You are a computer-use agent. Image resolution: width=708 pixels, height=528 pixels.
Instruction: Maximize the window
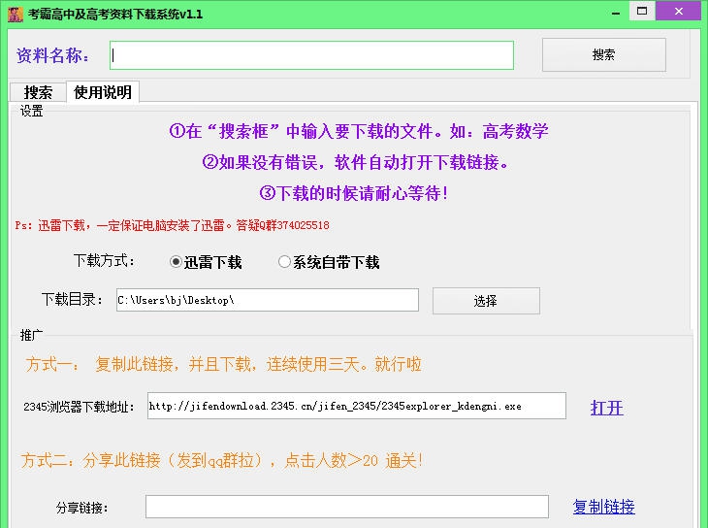pos(642,11)
